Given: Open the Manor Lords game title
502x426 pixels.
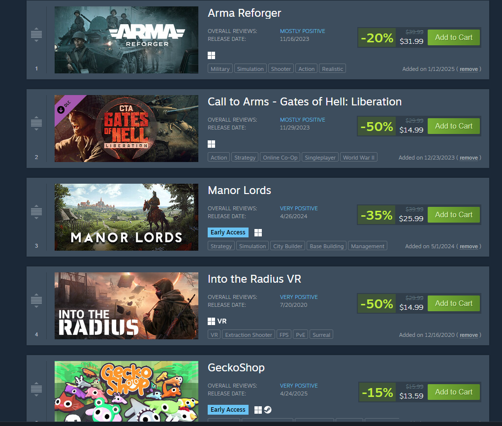Looking at the screenshot, I should click(239, 190).
